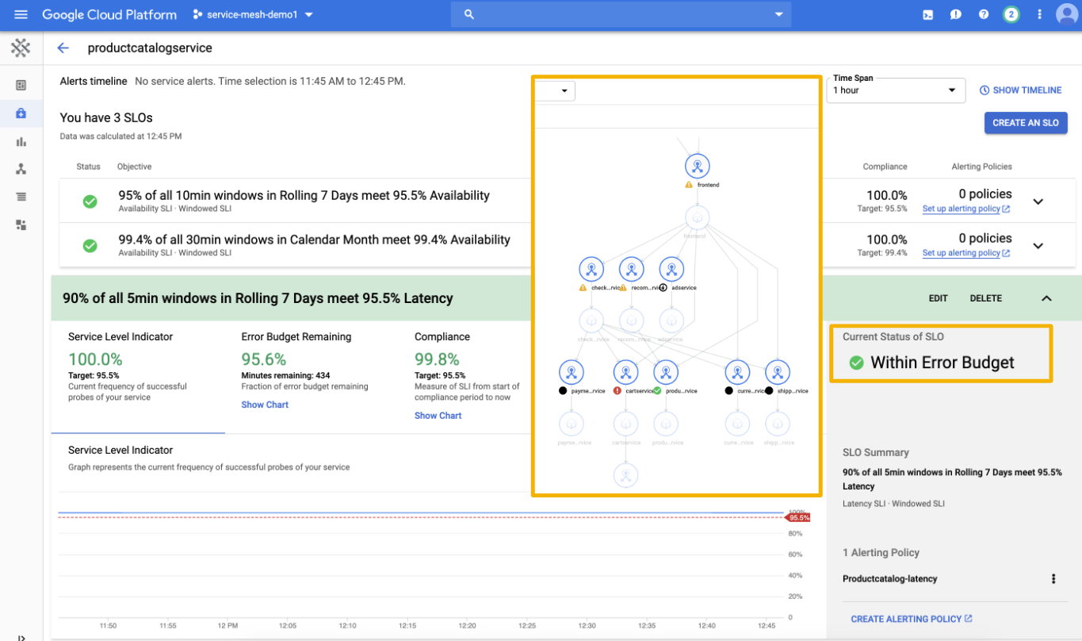Collapse the 95.5% Latency SLO panel
This screenshot has width=1082, height=641.
click(x=1046, y=298)
